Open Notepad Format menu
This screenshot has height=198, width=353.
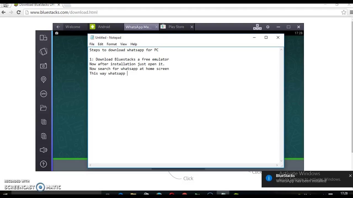(x=112, y=44)
